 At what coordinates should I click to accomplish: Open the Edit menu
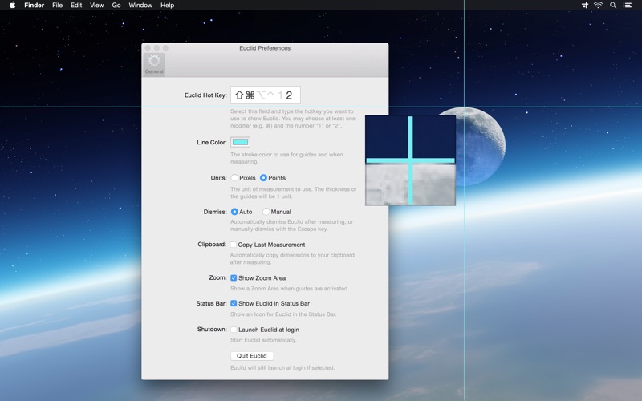click(x=76, y=6)
